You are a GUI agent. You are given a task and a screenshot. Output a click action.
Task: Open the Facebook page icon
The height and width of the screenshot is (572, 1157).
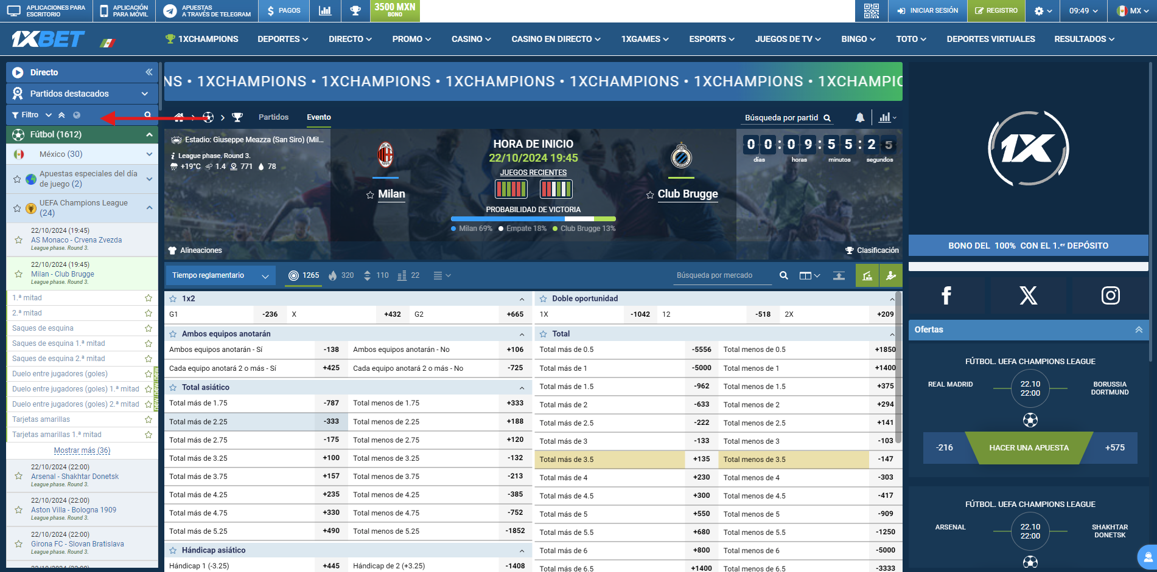pyautogui.click(x=946, y=295)
